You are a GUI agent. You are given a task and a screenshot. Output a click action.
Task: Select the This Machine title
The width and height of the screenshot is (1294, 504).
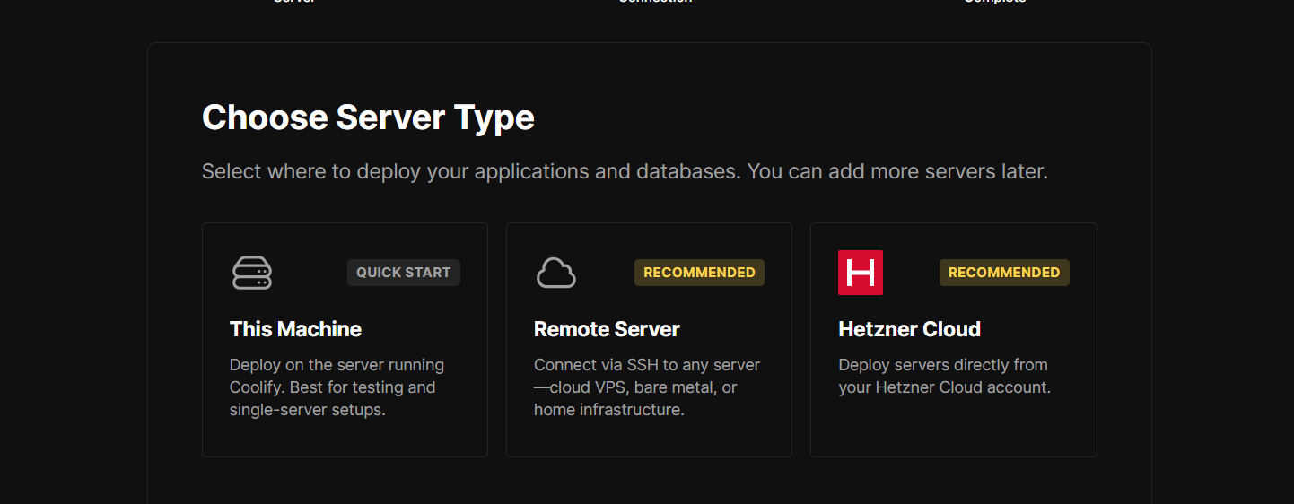tap(295, 329)
